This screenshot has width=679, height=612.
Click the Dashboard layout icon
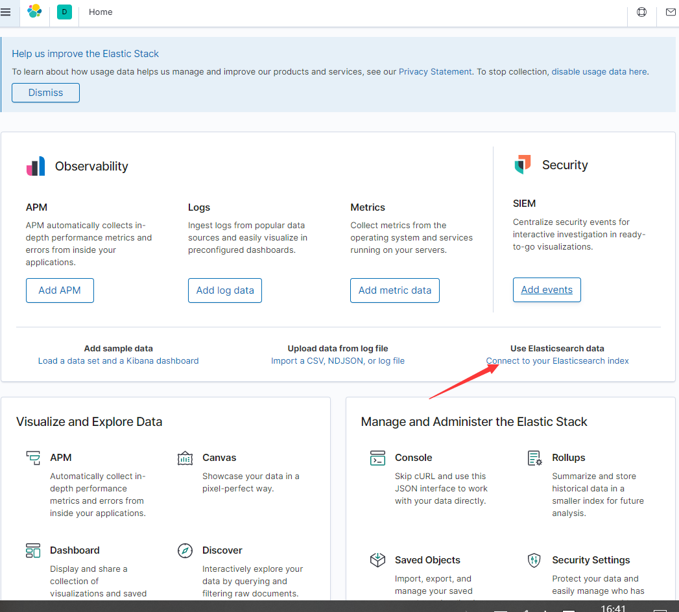[33, 550]
